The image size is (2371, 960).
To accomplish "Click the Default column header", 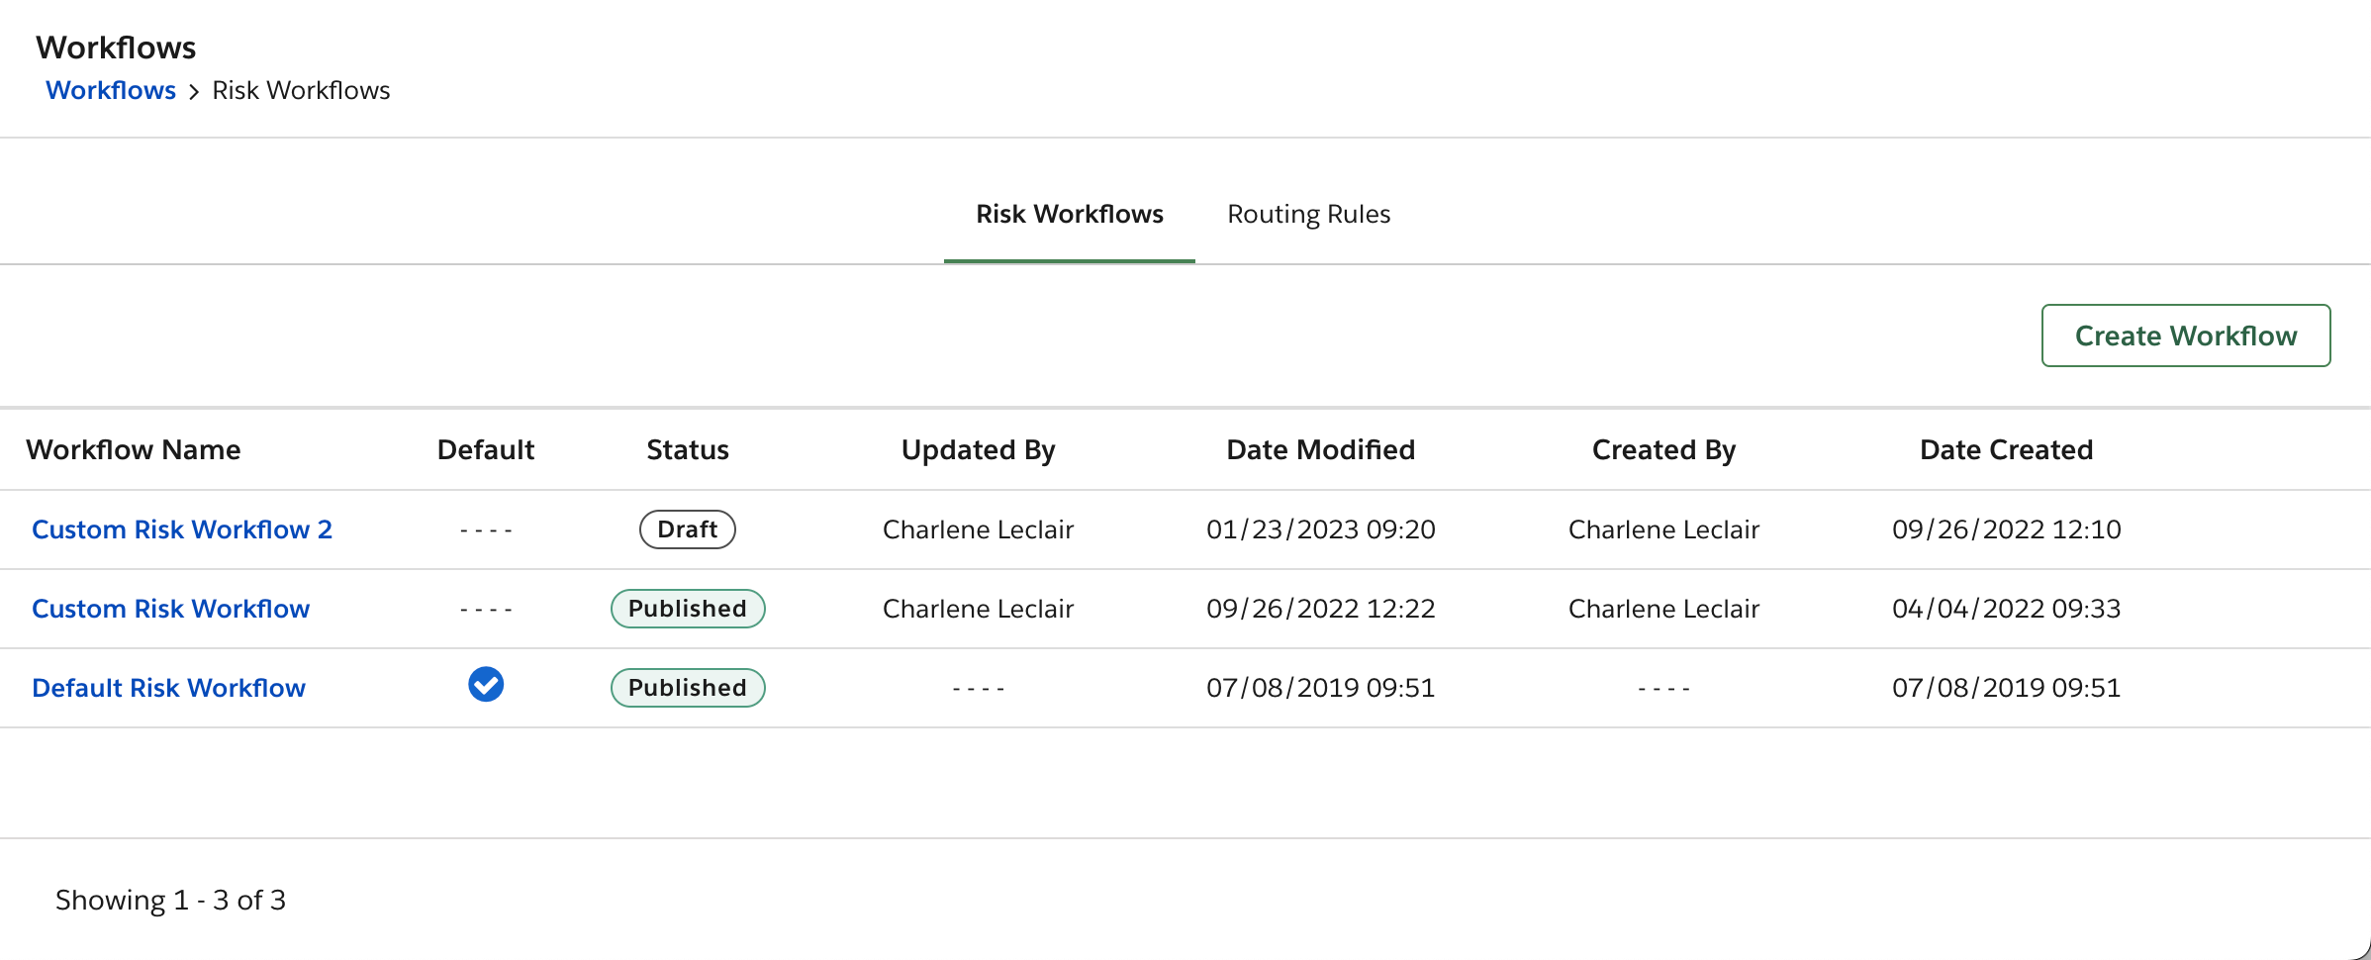I will 485,449.
